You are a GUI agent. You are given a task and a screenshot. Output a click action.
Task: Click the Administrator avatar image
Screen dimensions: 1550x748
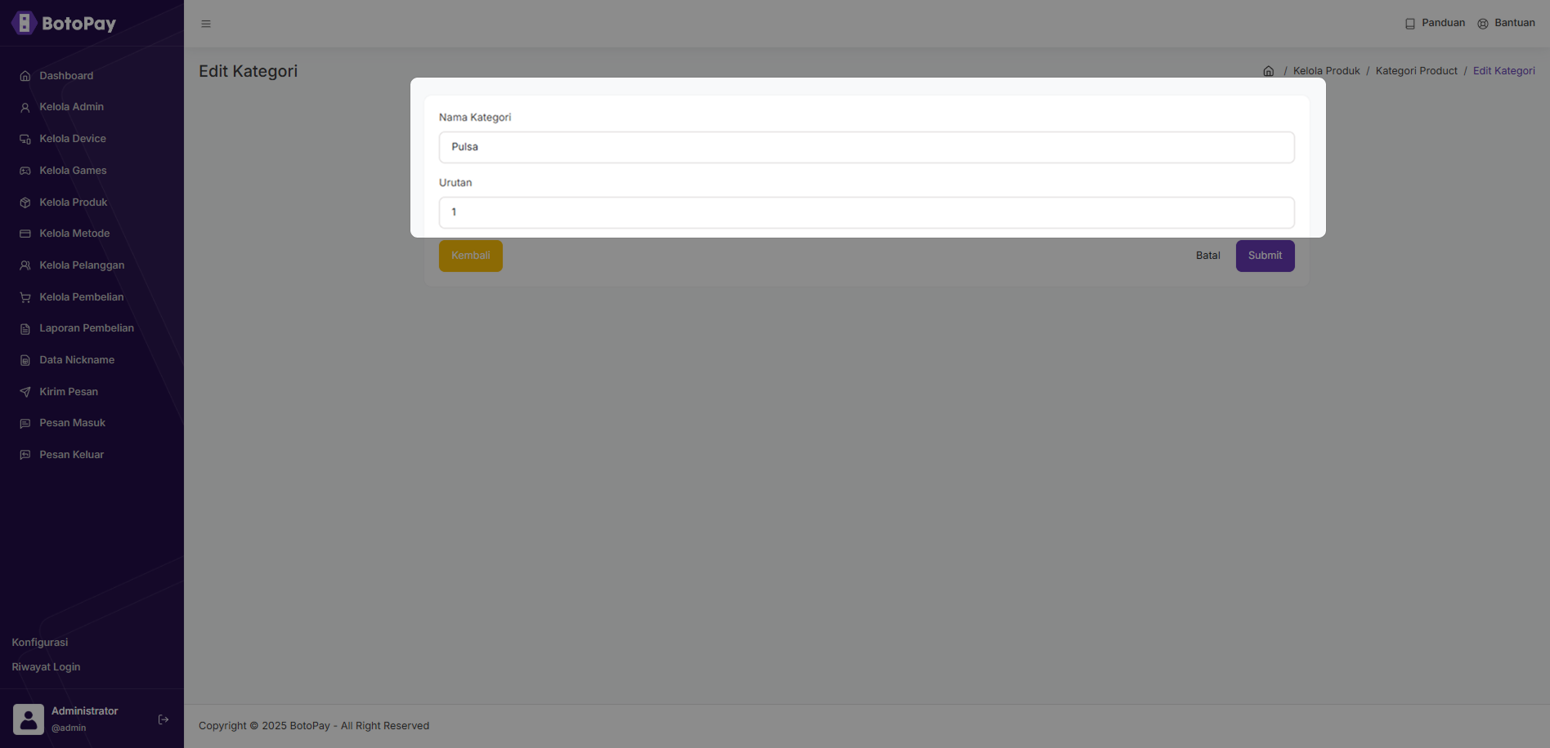point(29,719)
